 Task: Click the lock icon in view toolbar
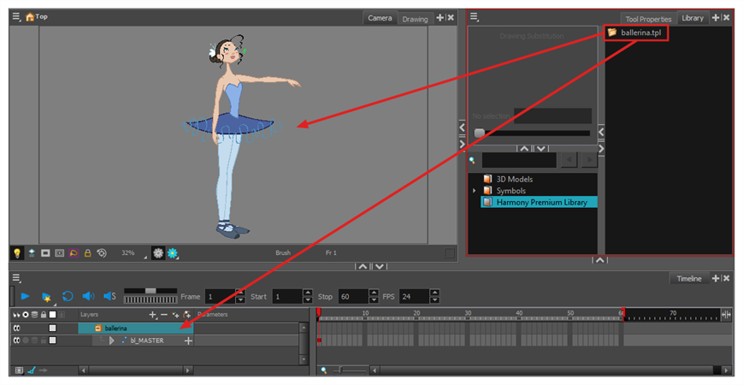[x=87, y=253]
